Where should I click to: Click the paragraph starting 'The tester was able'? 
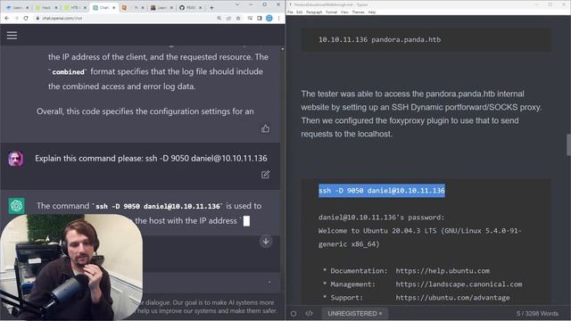point(421,114)
